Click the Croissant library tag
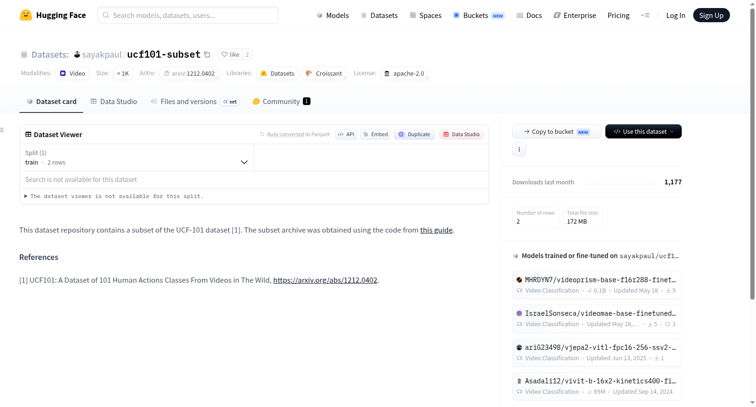Viewport: 756px width, 407px height. [324, 73]
